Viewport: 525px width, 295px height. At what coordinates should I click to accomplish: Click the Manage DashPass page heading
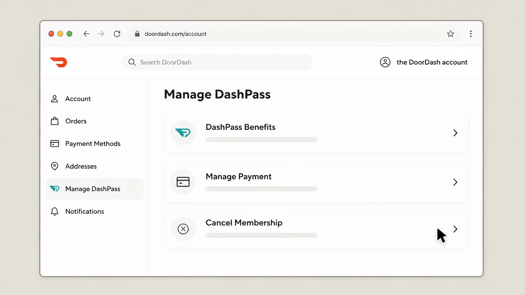pos(217,94)
